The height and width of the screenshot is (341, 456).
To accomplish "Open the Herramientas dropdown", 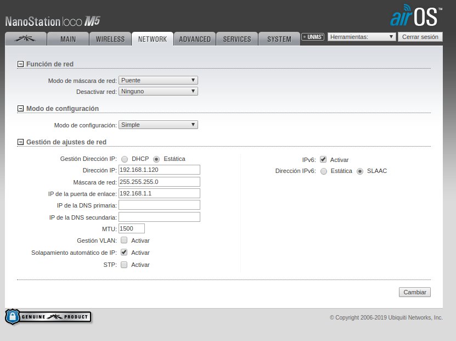I will pyautogui.click(x=362, y=37).
